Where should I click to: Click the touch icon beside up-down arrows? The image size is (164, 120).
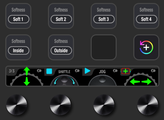39,71
